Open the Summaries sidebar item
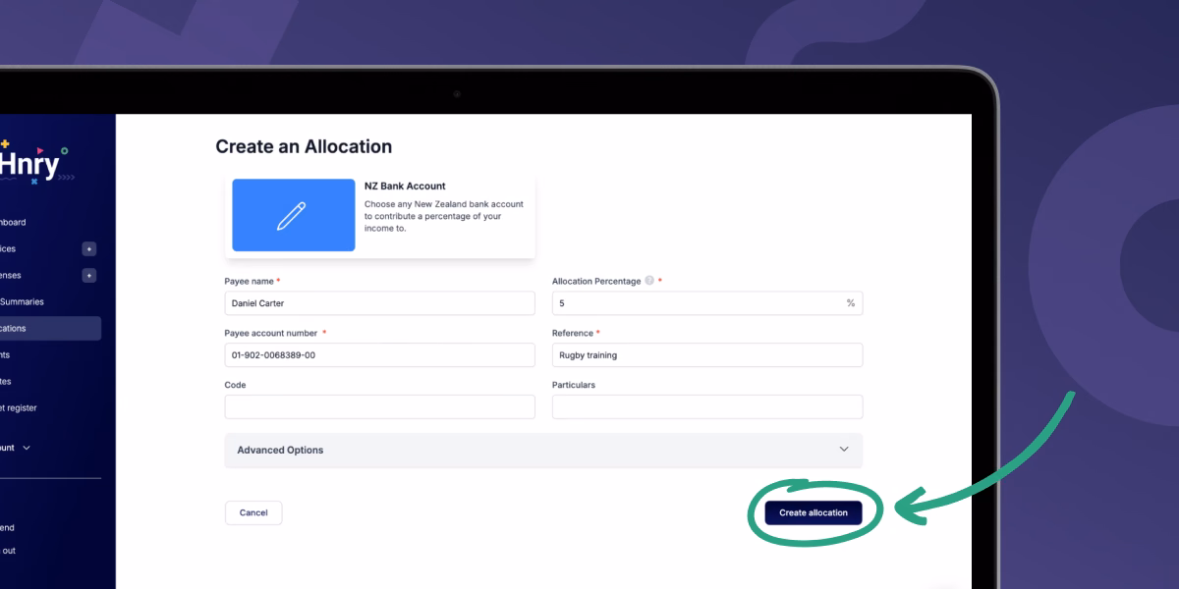Screen dimensions: 1179x589 [x=22, y=302]
